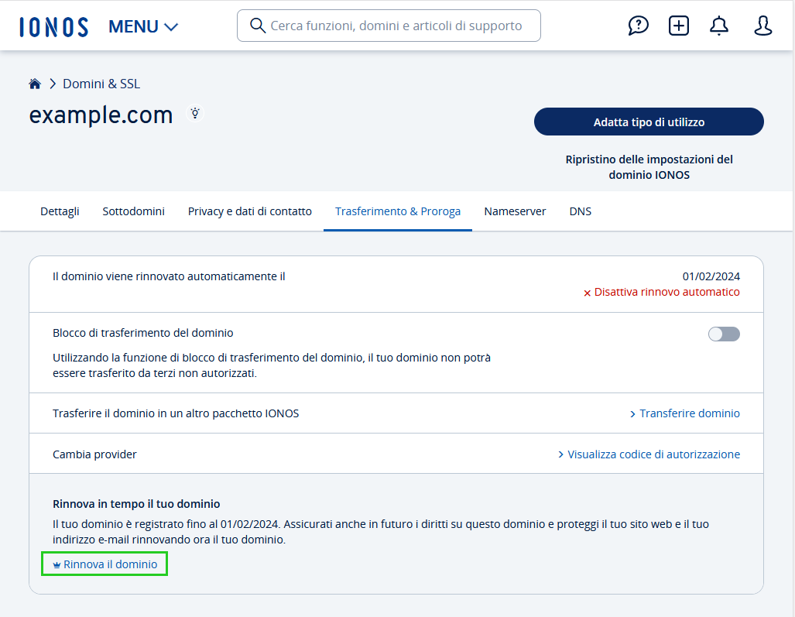
Task: Click the IONOS logo
Action: pyautogui.click(x=53, y=27)
